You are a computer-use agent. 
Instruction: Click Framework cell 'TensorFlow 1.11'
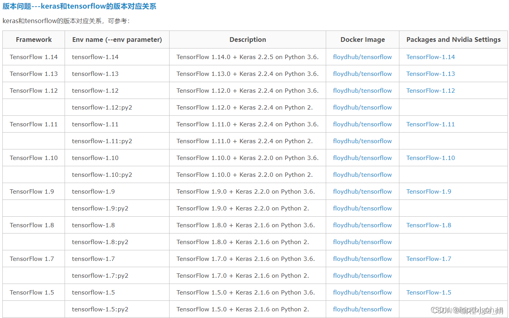[34, 124]
